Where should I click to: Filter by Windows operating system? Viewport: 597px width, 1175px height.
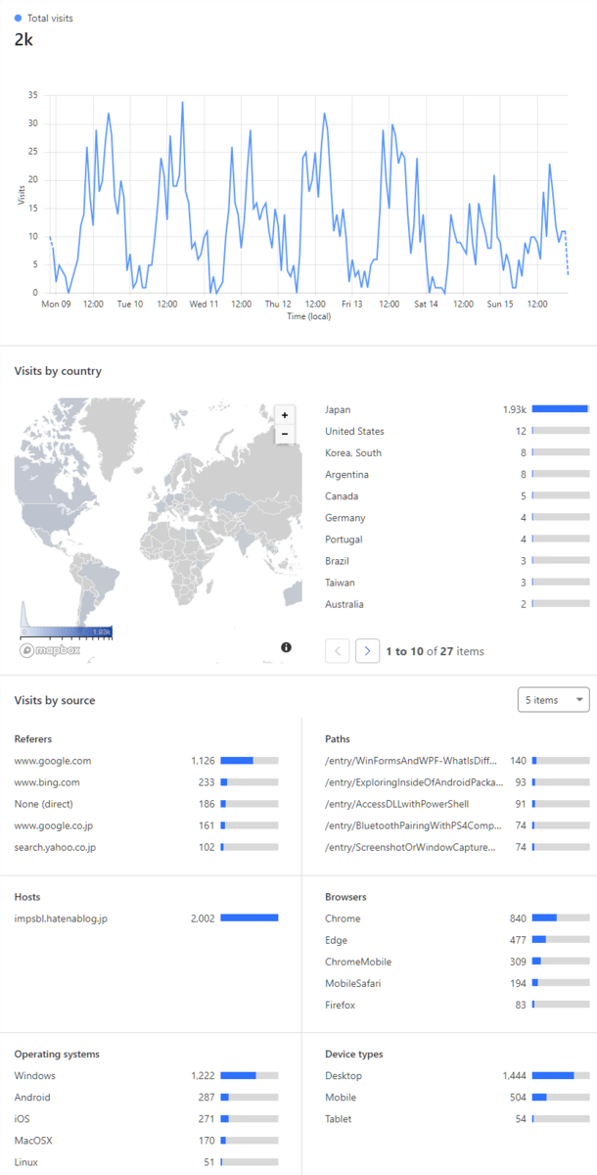point(34,1075)
